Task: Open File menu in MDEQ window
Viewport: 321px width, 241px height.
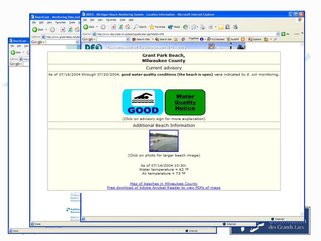Action: pos(85,20)
